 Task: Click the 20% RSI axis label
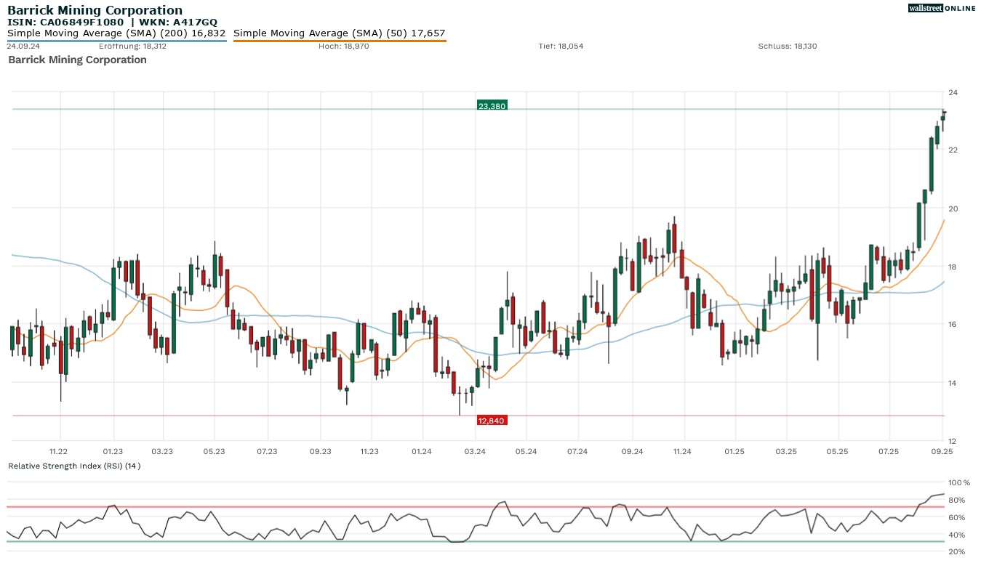point(956,551)
